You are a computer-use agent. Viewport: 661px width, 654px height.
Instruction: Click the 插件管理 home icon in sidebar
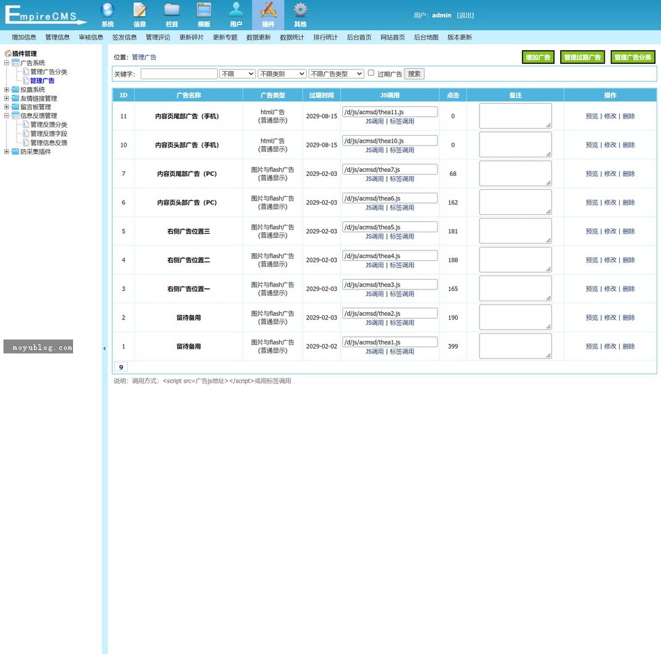point(8,54)
